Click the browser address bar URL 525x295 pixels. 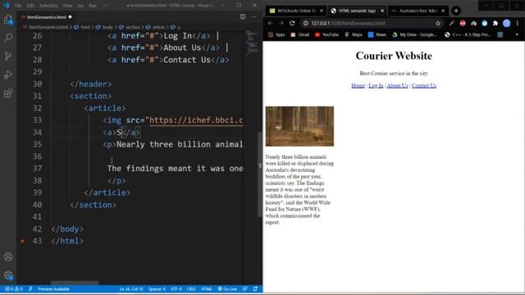click(348, 23)
